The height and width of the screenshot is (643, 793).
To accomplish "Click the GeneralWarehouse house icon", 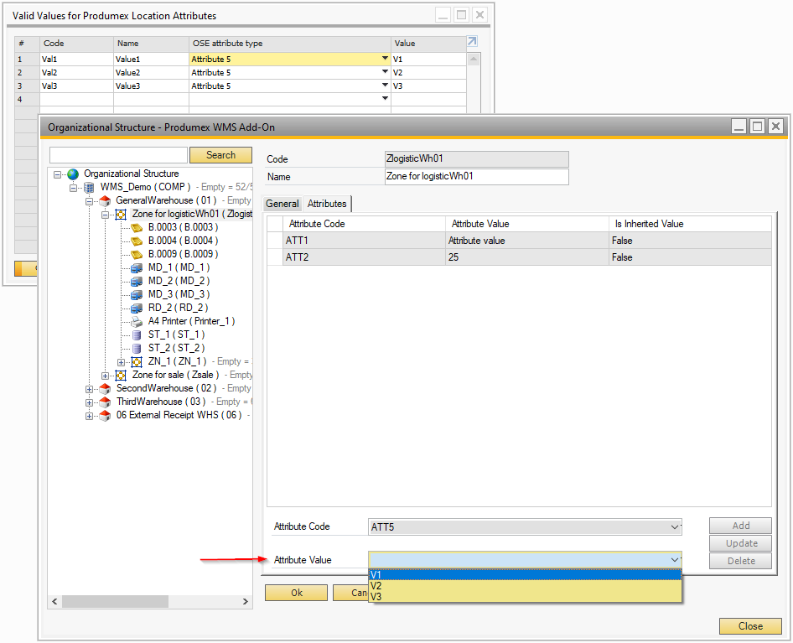I will (105, 200).
